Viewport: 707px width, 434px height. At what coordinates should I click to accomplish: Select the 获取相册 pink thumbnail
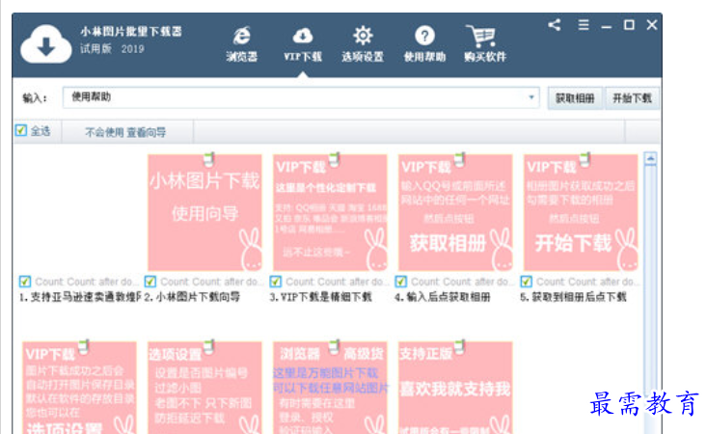pos(455,212)
